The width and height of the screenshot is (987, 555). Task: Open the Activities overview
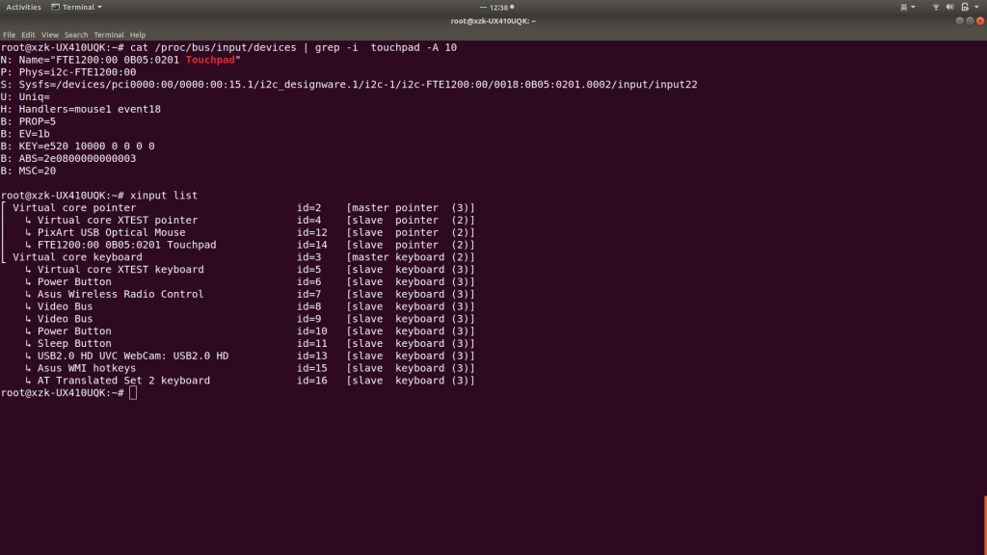[x=23, y=7]
